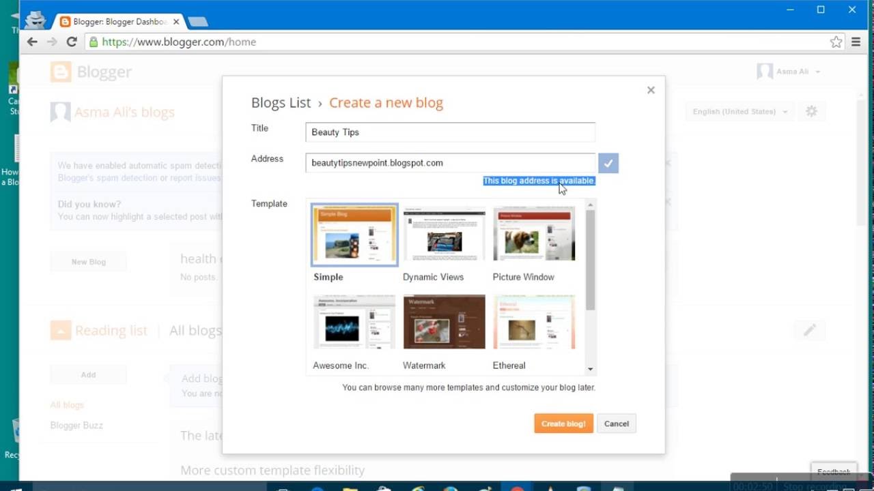Click the Feedback button at bottom right
The image size is (874, 491).
tap(834, 471)
